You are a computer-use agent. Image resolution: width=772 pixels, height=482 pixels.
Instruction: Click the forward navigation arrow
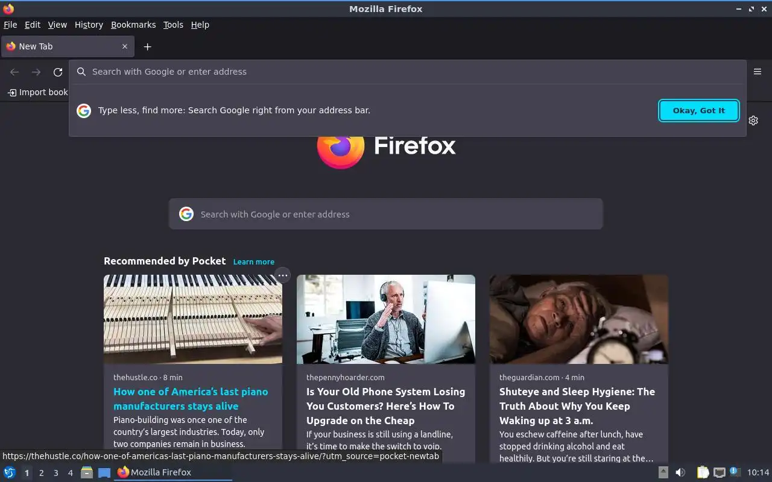click(x=36, y=72)
